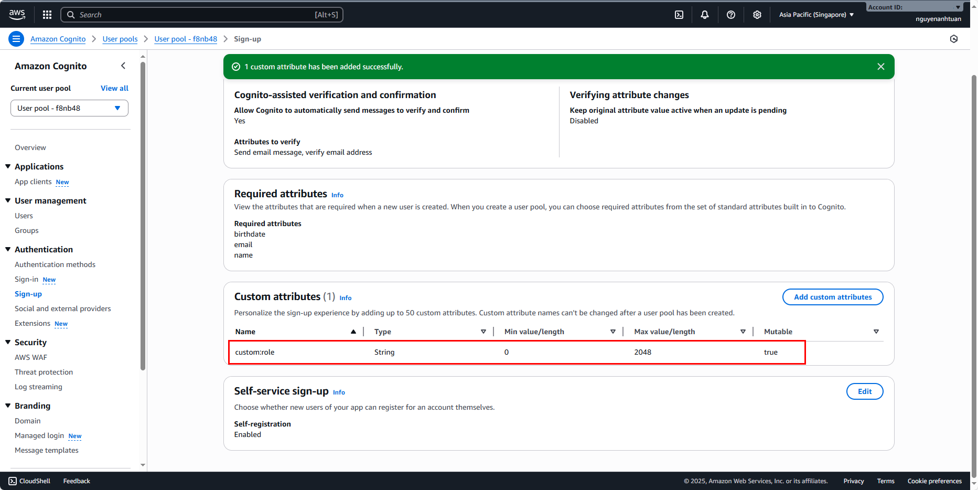This screenshot has height=490, width=978.
Task: Go to Authentication methods page
Action: click(x=55, y=264)
